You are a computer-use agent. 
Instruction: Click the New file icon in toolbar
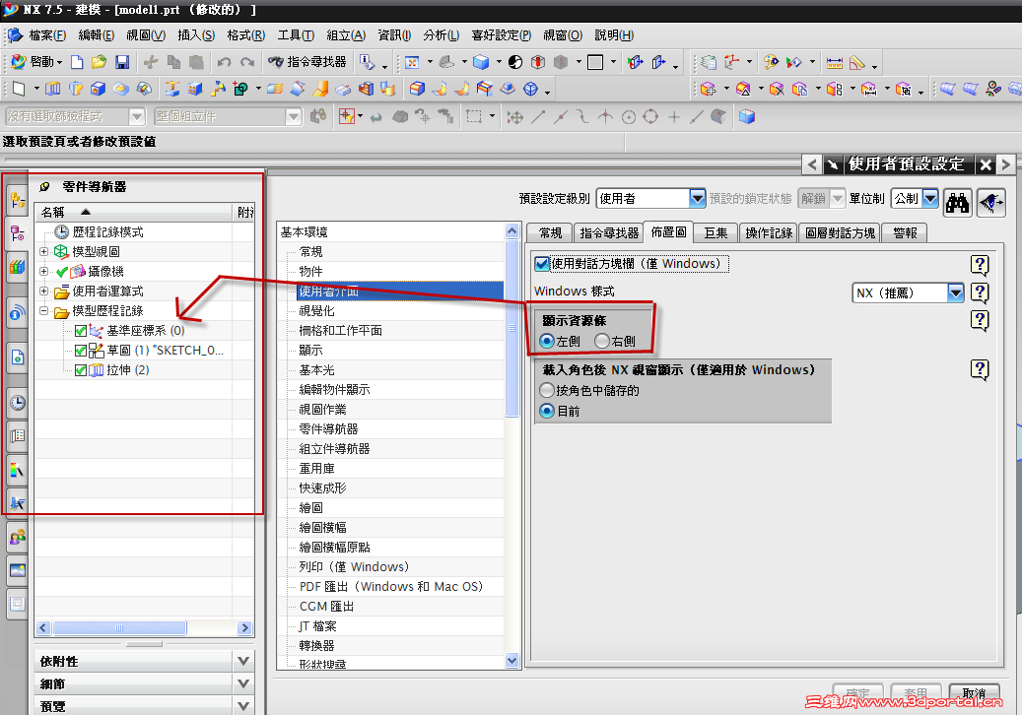(77, 62)
